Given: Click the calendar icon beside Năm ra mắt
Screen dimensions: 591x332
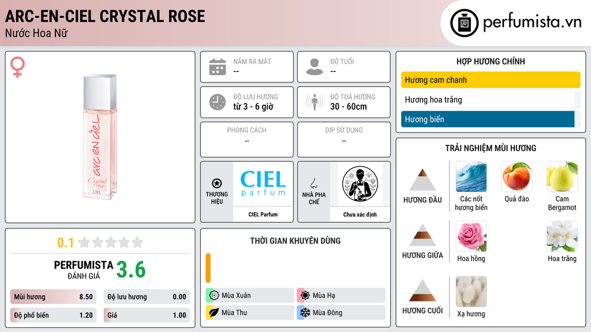Looking at the screenshot, I should coord(218,67).
